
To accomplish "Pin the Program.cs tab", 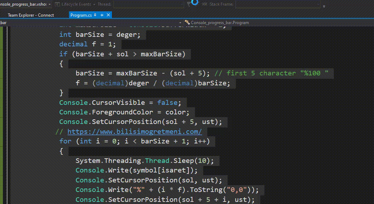I will pyautogui.click(x=102, y=15).
